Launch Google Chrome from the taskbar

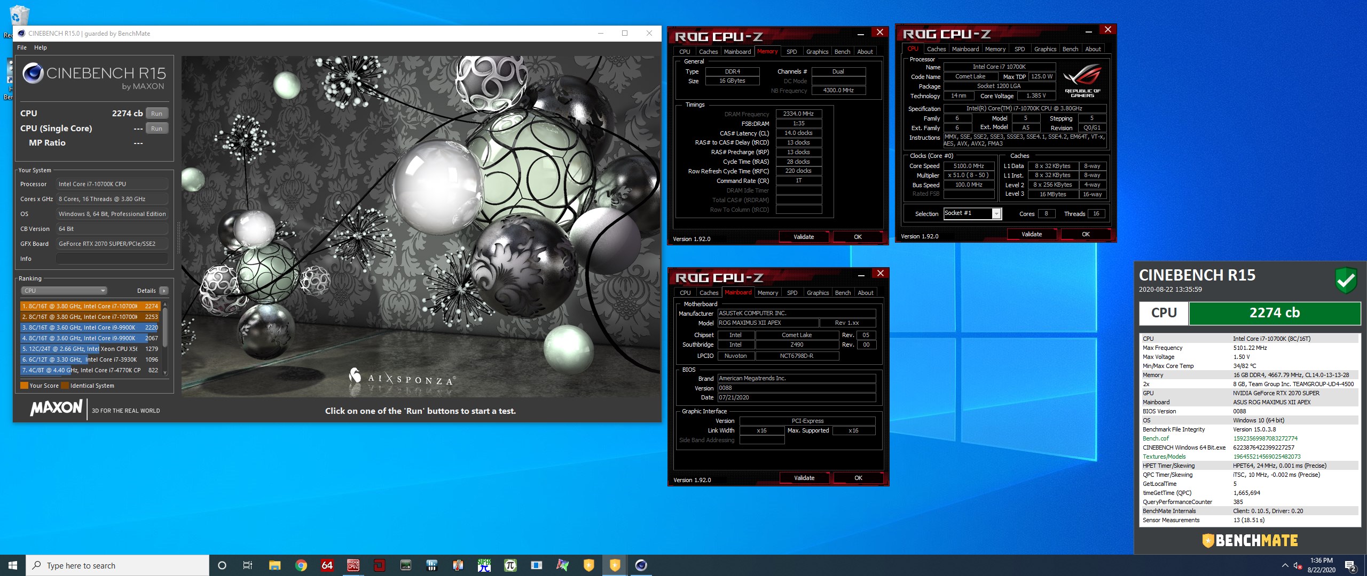[301, 565]
